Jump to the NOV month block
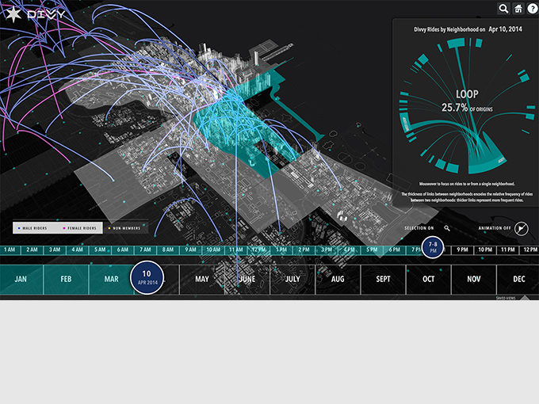 click(x=474, y=280)
